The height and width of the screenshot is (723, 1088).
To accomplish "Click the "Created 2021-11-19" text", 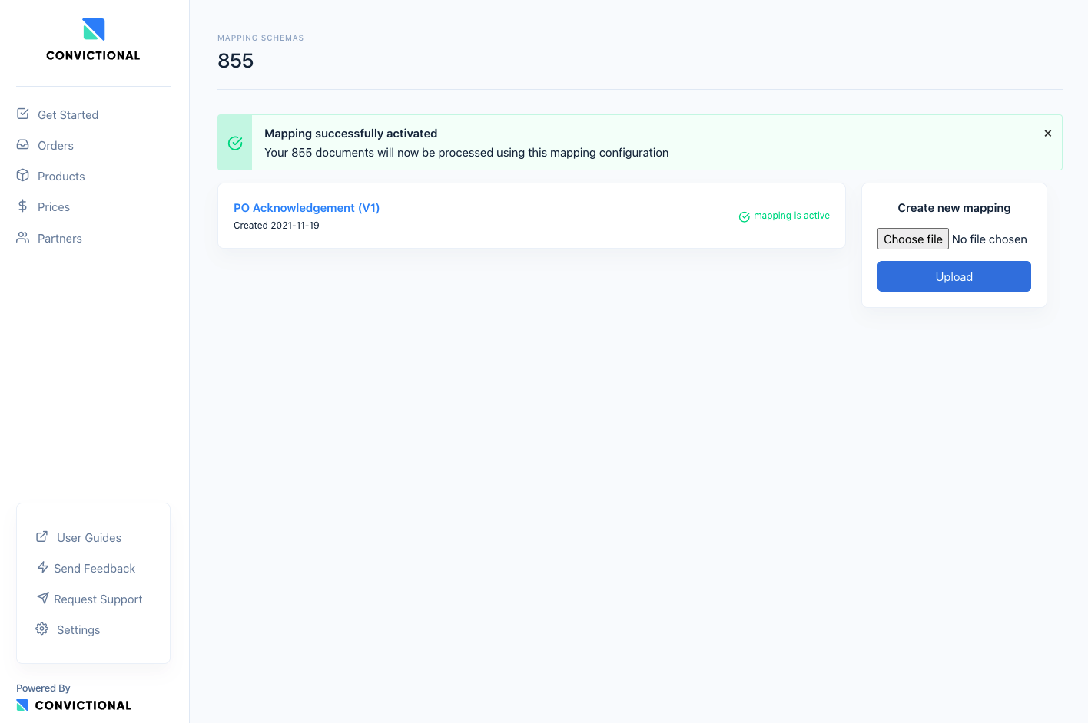I will click(x=277, y=225).
